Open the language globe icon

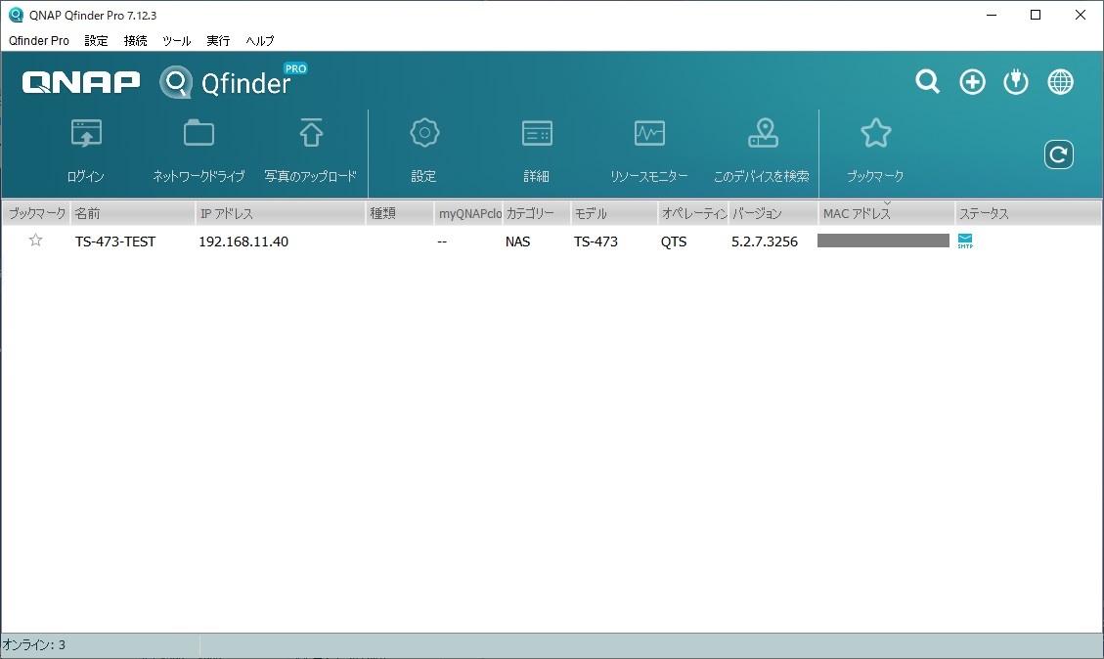click(1060, 82)
